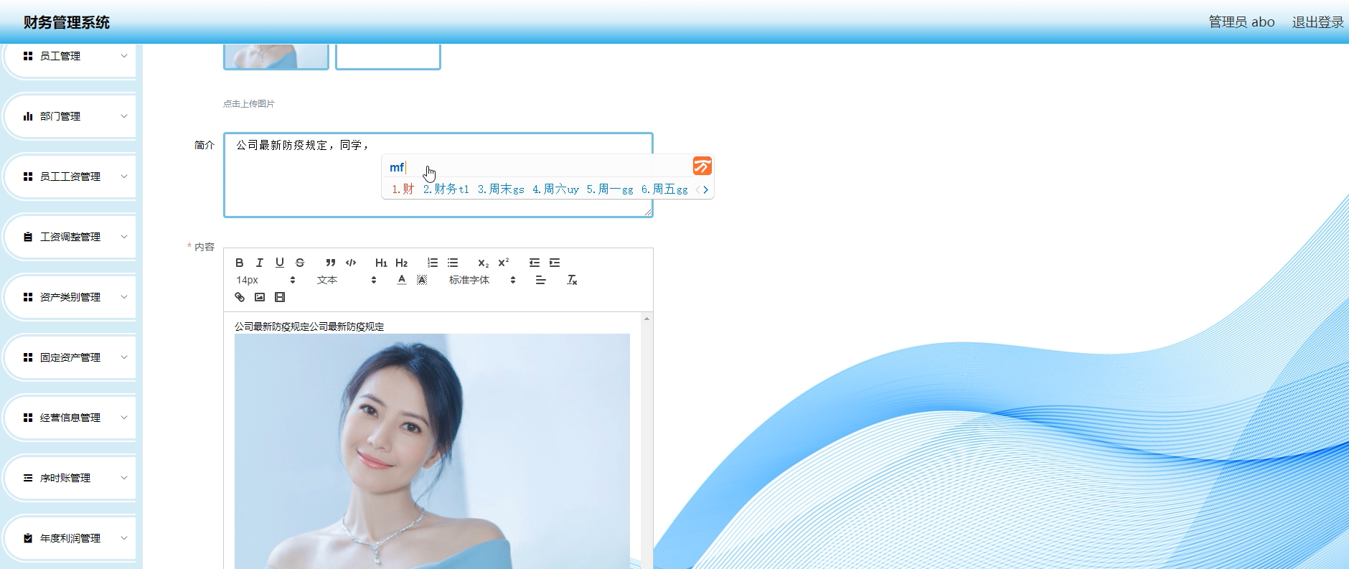Open the 固定资产管理 sidebar menu
Viewport: 1349px width, 569px height.
point(70,357)
